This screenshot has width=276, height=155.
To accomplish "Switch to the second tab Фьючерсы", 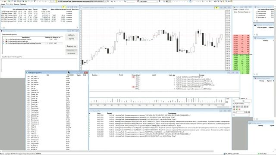I will point(9,4).
